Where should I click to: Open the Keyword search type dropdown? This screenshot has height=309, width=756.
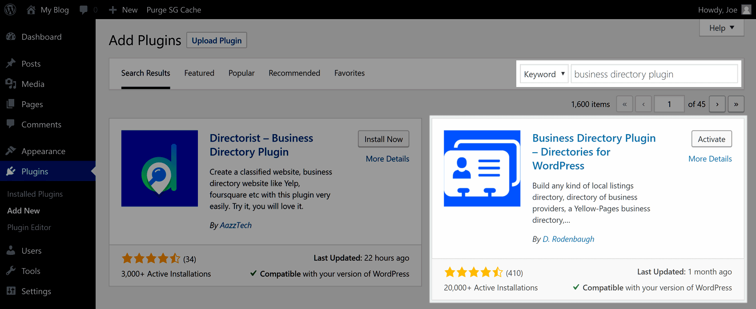coord(544,74)
